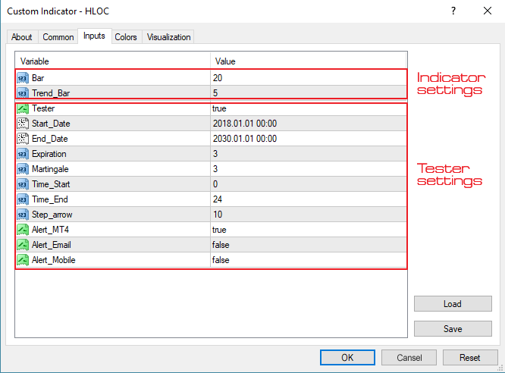Switch to the Common tab
Image resolution: width=505 pixels, height=373 pixels.
coord(58,37)
